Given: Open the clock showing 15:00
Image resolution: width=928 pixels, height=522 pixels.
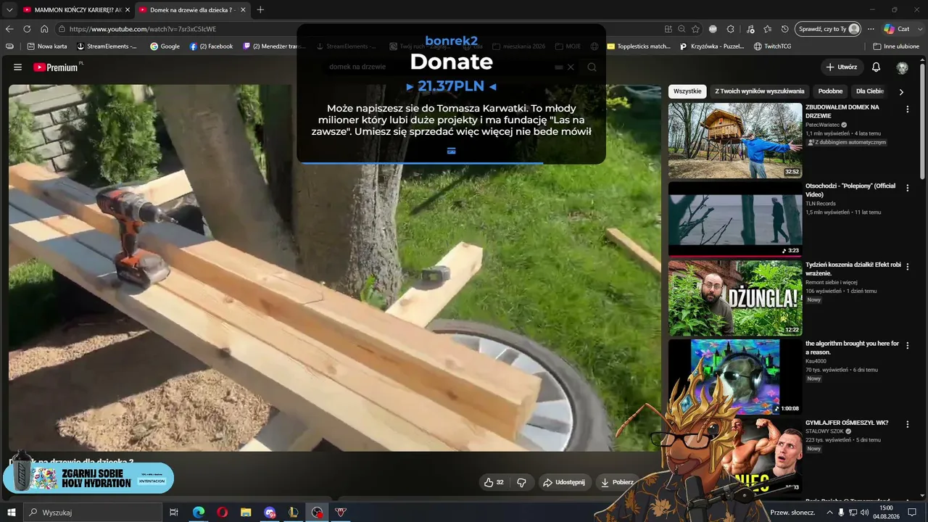Looking at the screenshot, I should click(x=886, y=513).
